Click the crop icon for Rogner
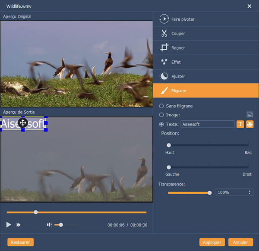259x251 pixels. point(164,48)
